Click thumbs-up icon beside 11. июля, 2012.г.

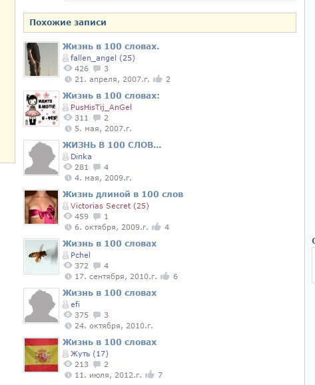pos(150,374)
